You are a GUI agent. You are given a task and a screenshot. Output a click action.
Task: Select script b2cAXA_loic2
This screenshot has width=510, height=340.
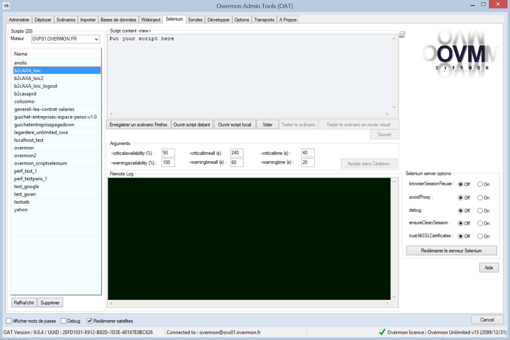[57, 78]
